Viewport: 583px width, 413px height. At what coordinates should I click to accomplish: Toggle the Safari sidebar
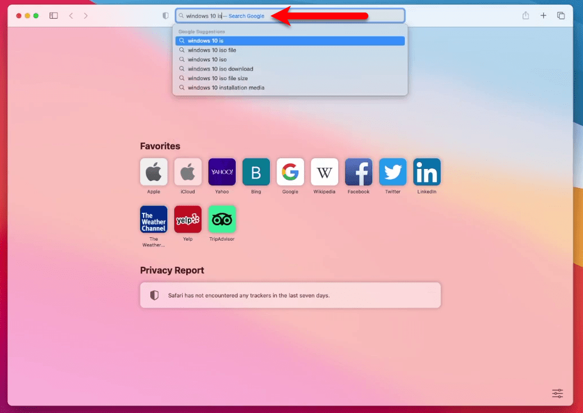[54, 15]
